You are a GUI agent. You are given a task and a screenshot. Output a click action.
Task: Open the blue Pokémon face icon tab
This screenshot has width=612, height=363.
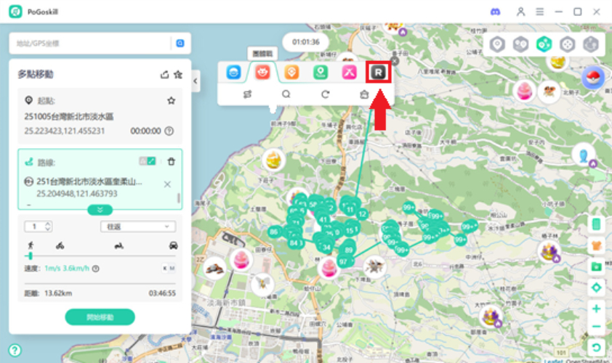click(233, 73)
